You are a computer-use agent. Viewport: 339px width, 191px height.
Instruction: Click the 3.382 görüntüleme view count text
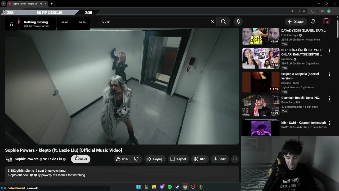click(x=21, y=171)
